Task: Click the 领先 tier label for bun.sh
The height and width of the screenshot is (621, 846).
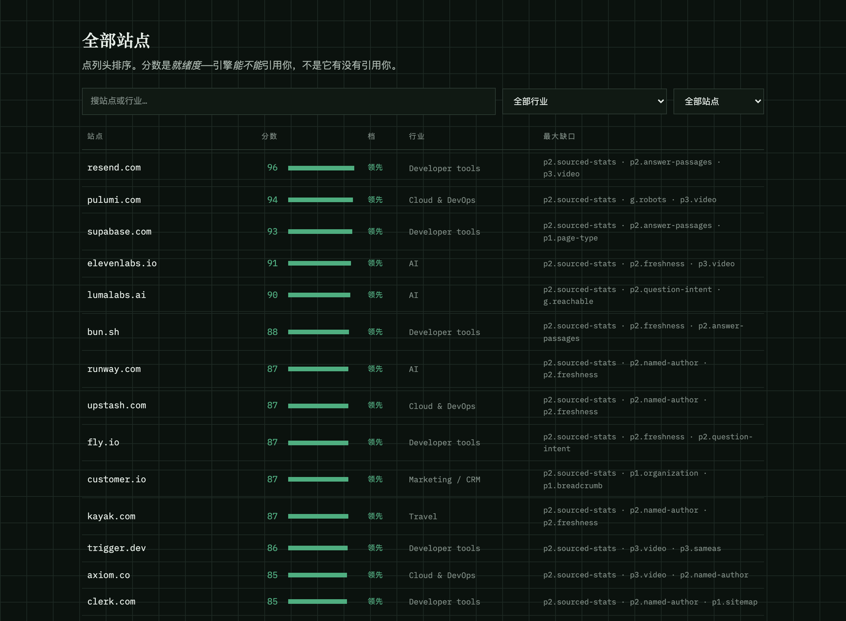Action: tap(375, 332)
